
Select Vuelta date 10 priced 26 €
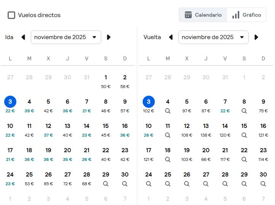[x=149, y=129]
